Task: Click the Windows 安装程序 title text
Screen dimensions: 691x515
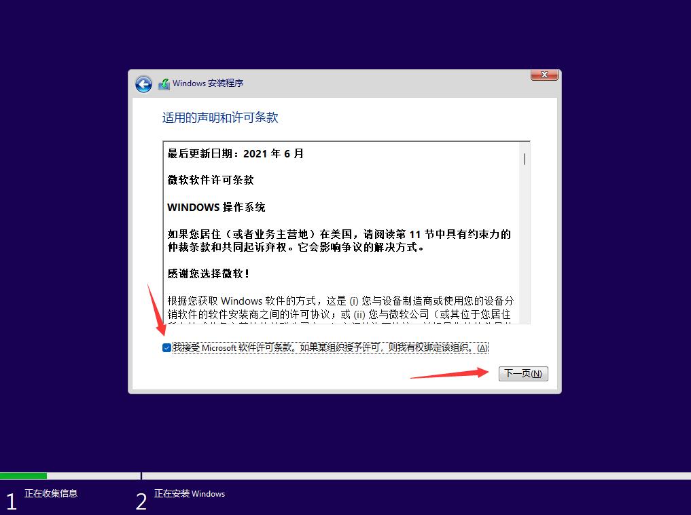Action: click(x=208, y=83)
